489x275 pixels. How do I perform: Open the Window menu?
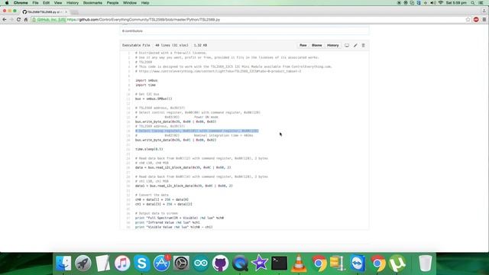click(x=130, y=3)
